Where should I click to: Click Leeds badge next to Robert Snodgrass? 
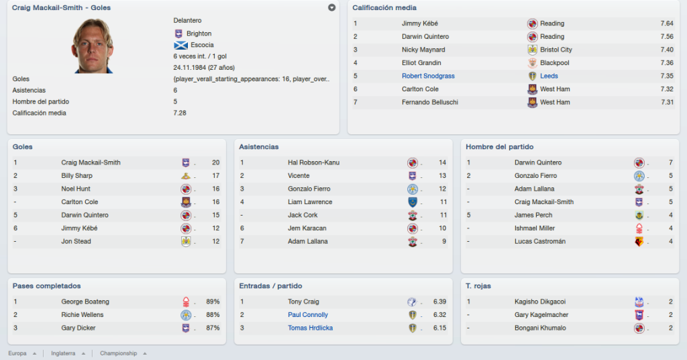pyautogui.click(x=532, y=77)
